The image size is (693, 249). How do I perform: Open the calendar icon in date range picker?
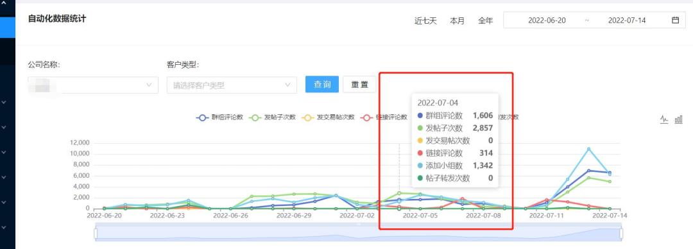[x=675, y=20]
